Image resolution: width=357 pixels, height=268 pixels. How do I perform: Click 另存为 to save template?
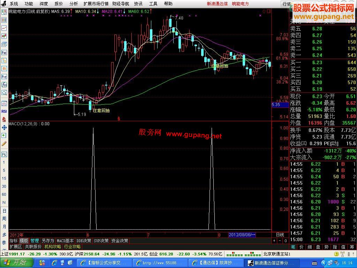pyautogui.click(x=48, y=241)
